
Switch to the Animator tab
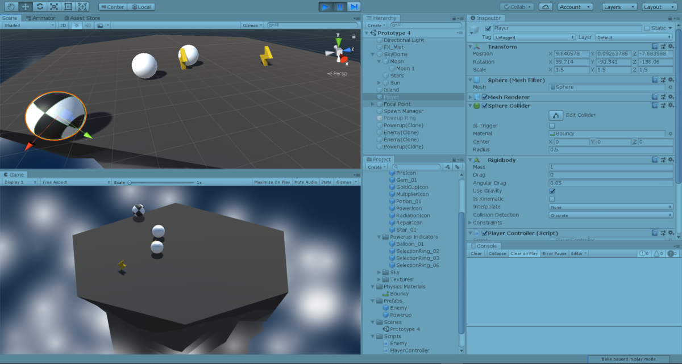pyautogui.click(x=40, y=18)
